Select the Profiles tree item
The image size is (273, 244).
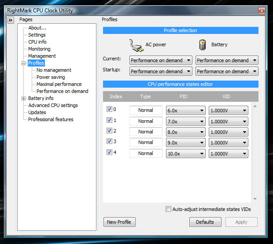coord(36,63)
